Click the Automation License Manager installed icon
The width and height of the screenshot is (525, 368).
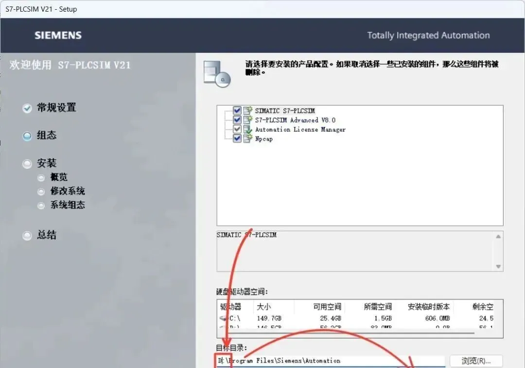tap(248, 129)
